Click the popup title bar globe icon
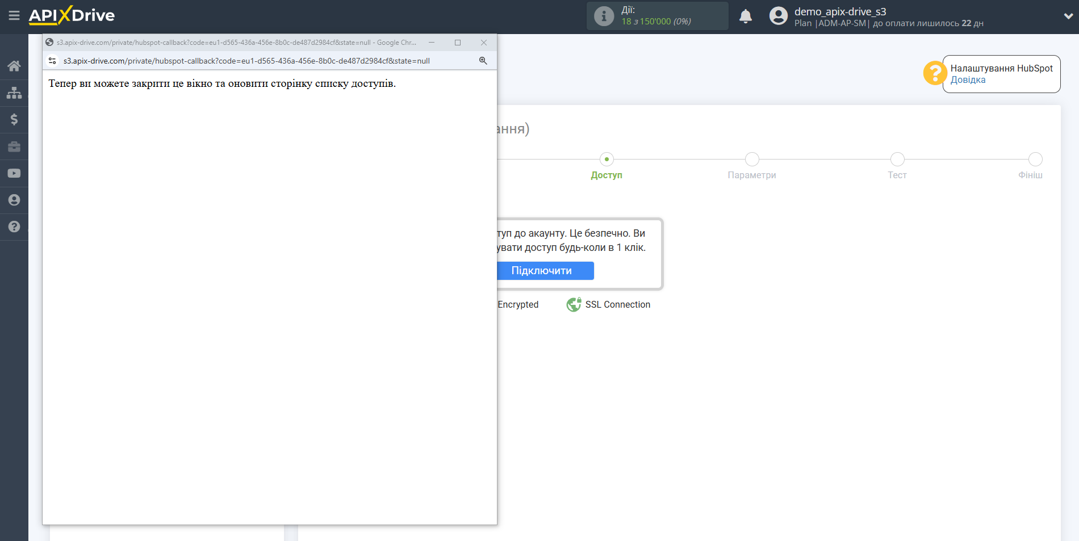Viewport: 1079px width, 541px height. point(49,42)
